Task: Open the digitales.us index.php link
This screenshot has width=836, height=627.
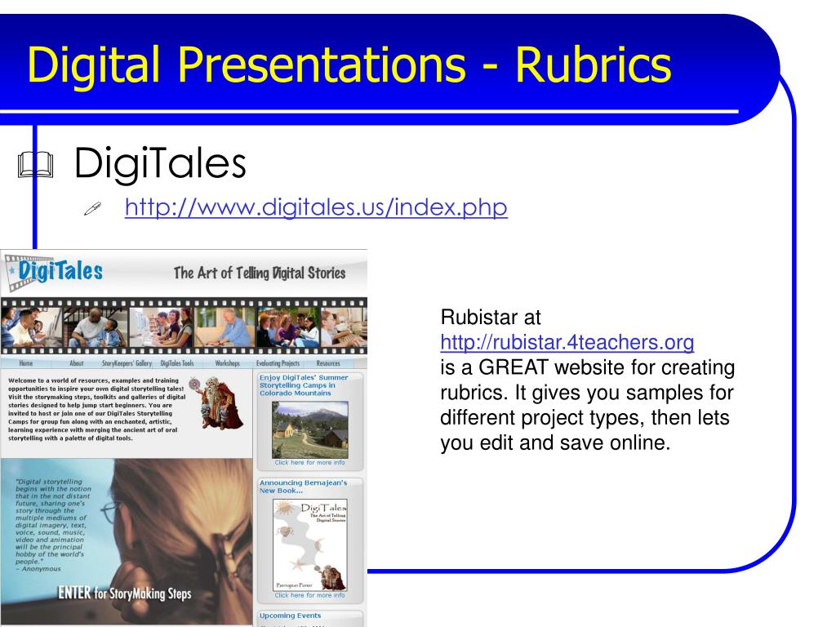Action: (x=316, y=207)
